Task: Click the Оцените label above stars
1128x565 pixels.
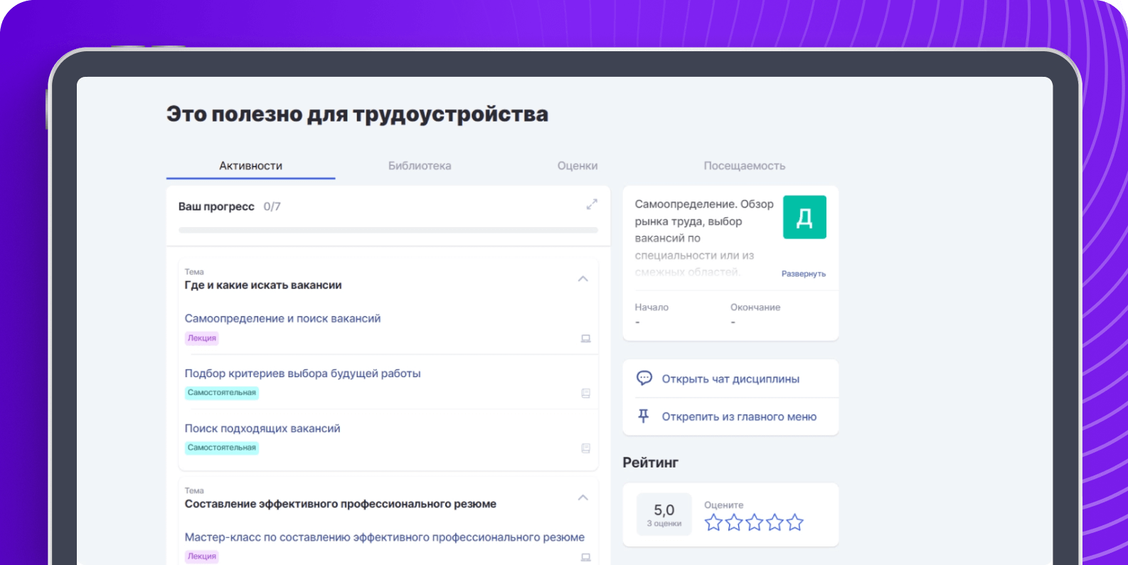Action: pyautogui.click(x=723, y=505)
